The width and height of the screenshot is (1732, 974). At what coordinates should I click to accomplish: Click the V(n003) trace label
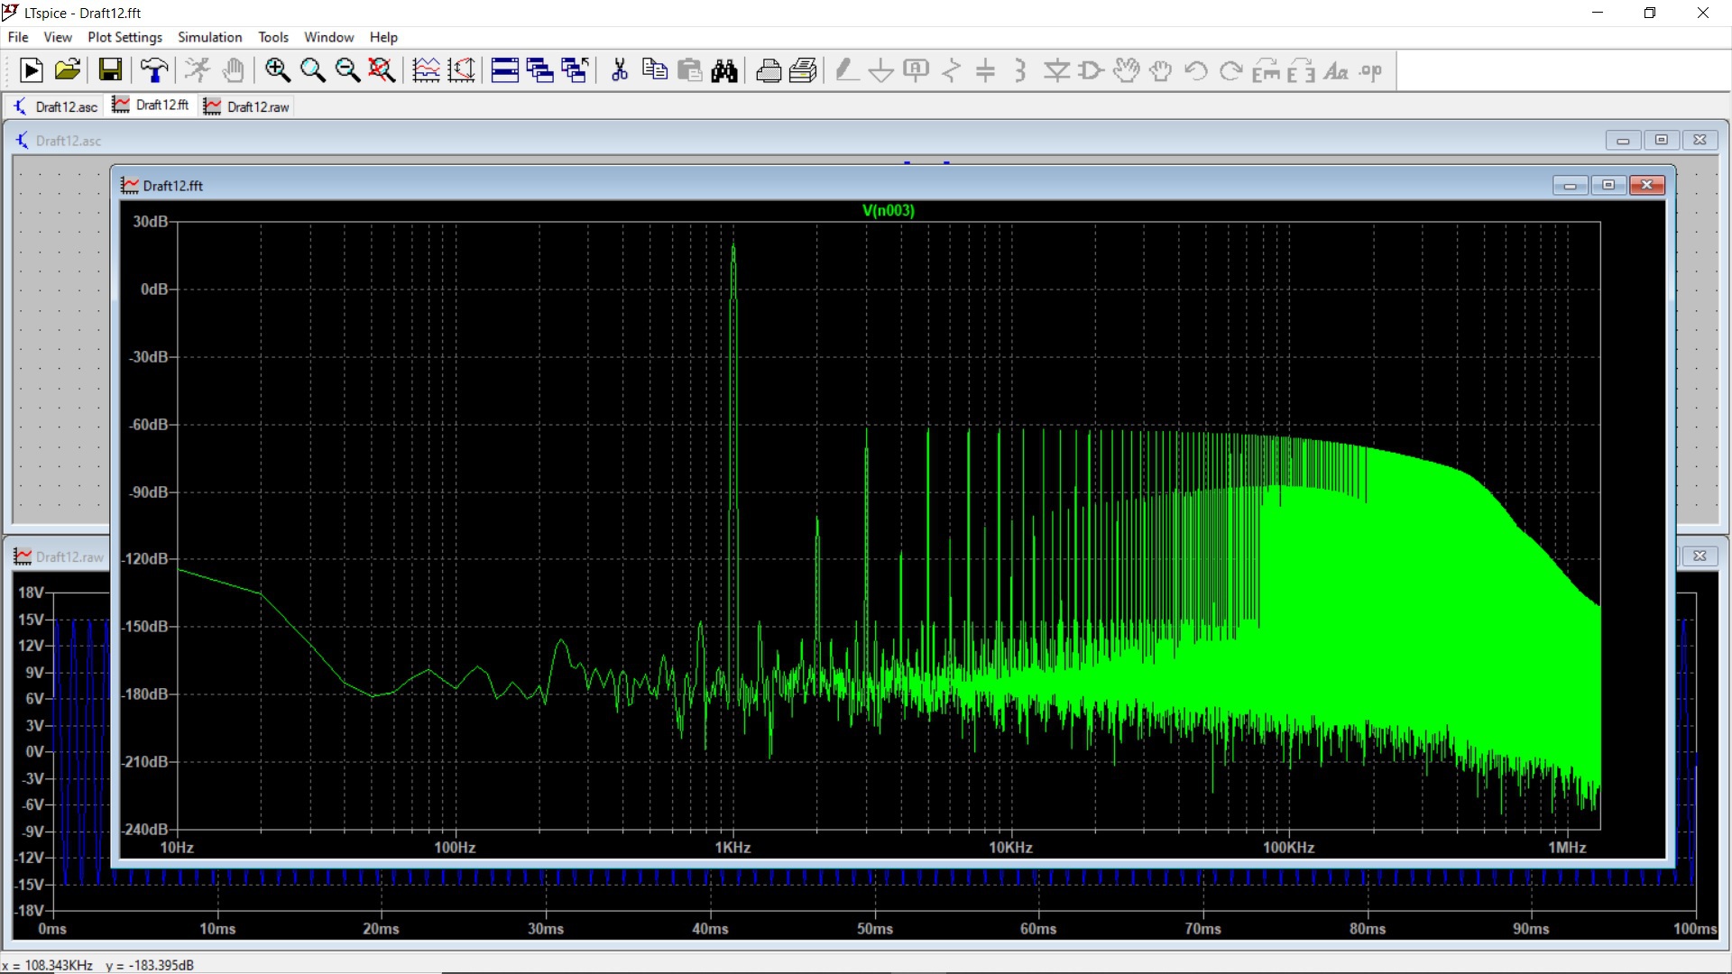889,210
